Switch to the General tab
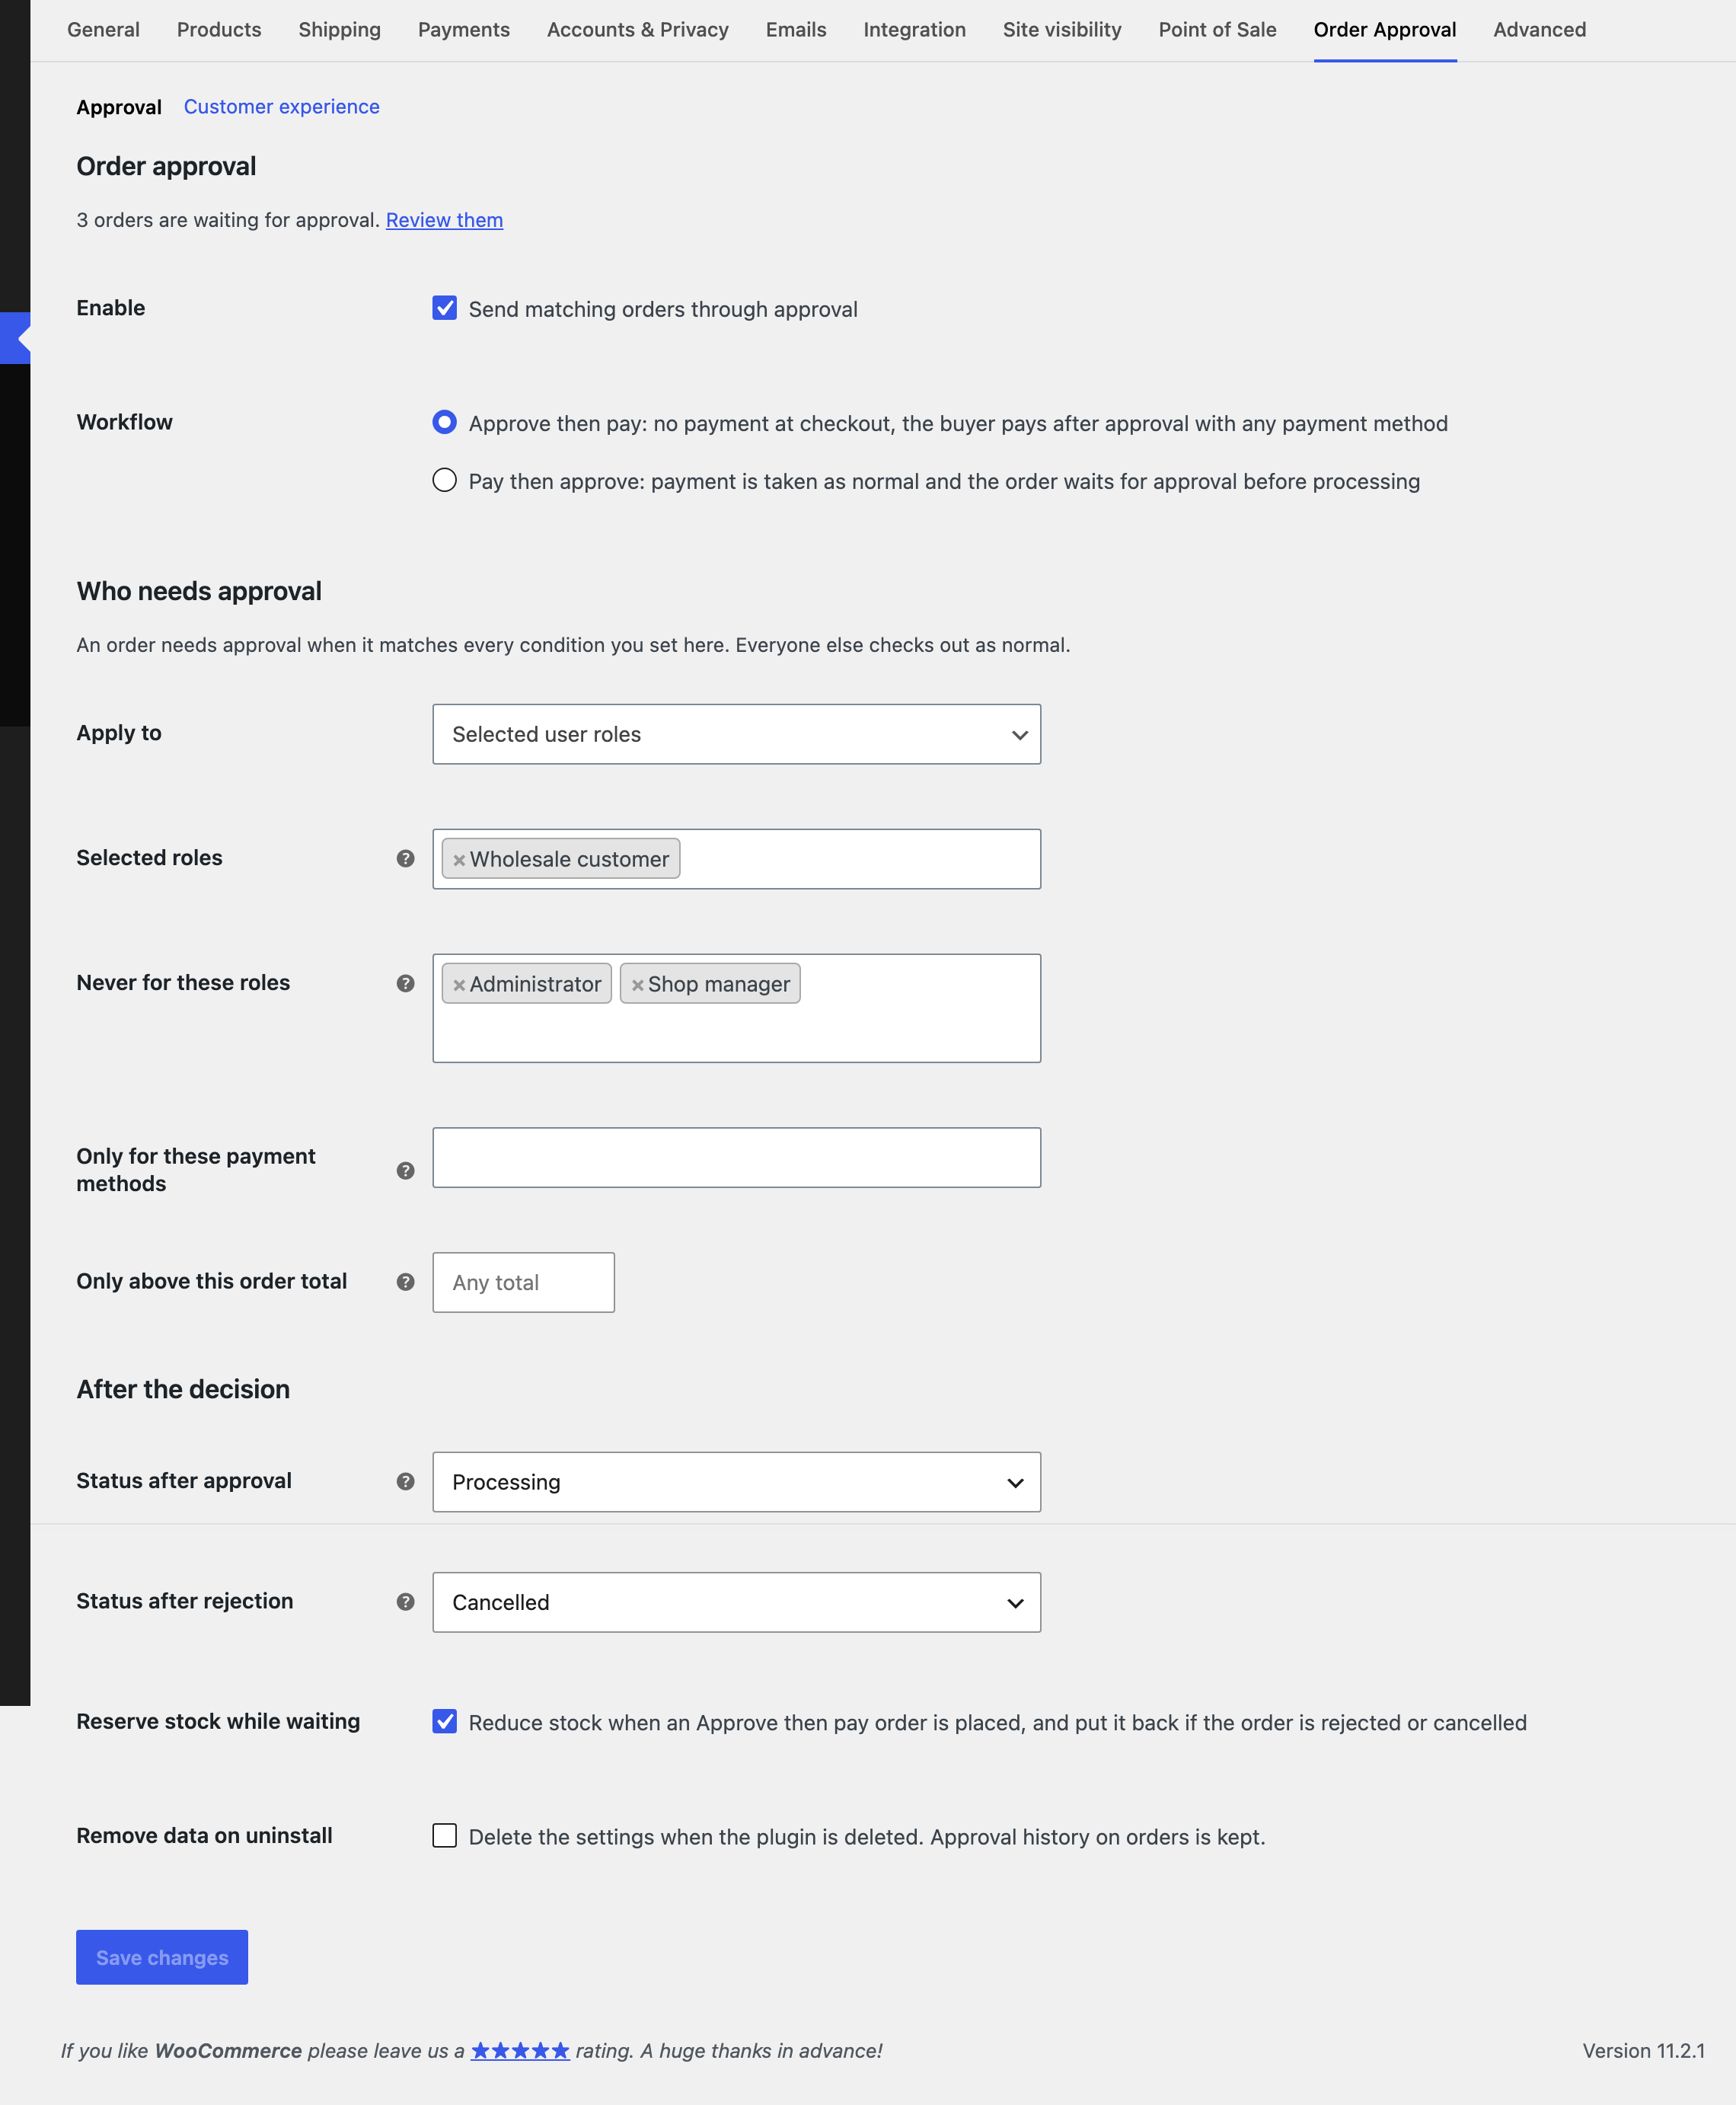 coord(103,30)
